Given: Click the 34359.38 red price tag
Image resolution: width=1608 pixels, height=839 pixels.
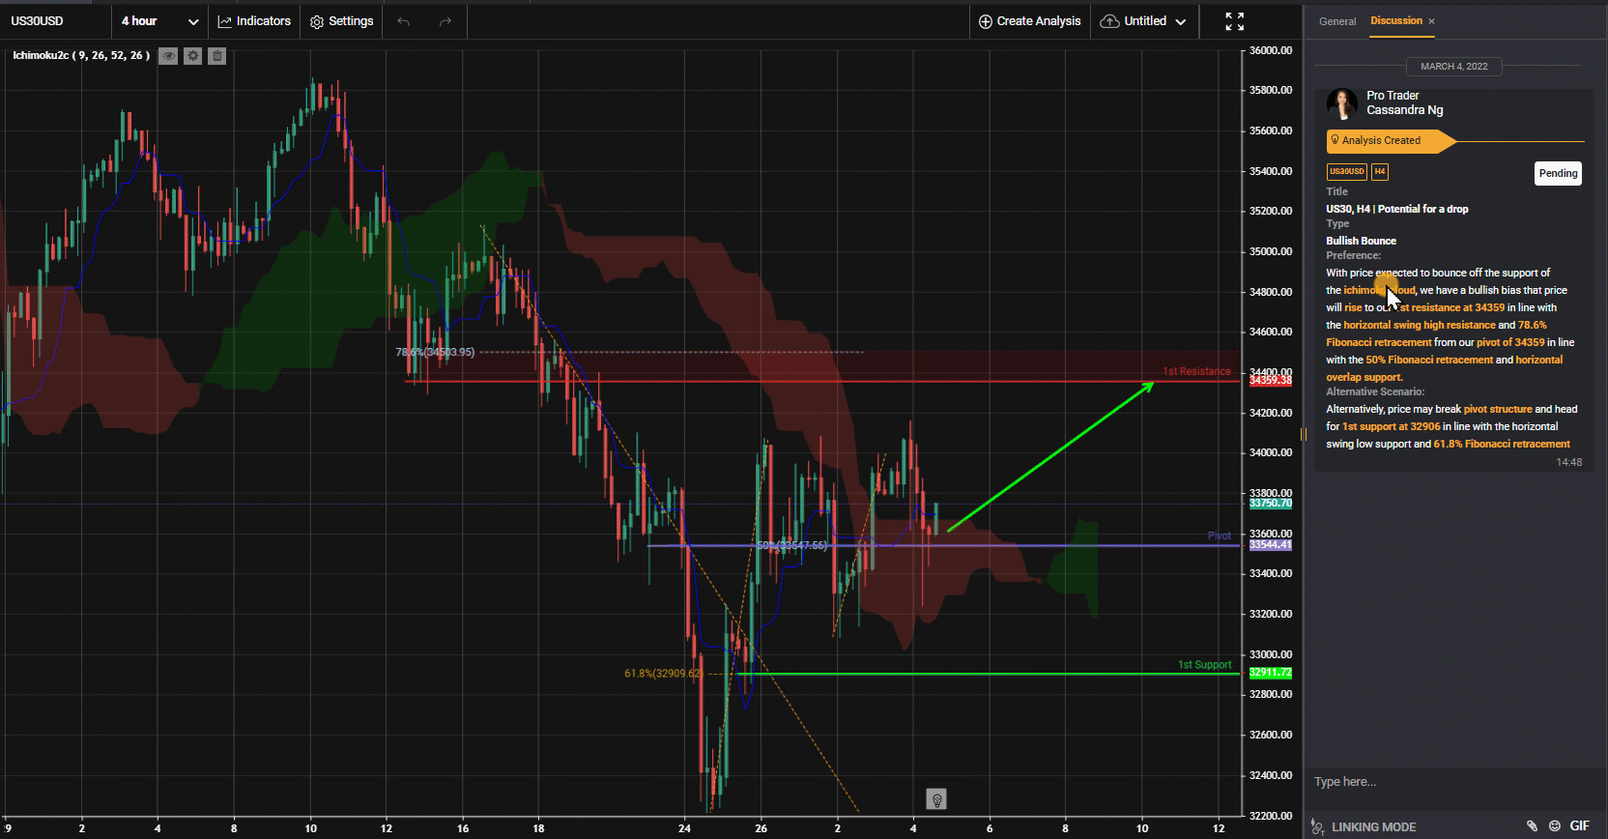Looking at the screenshot, I should click(x=1270, y=381).
